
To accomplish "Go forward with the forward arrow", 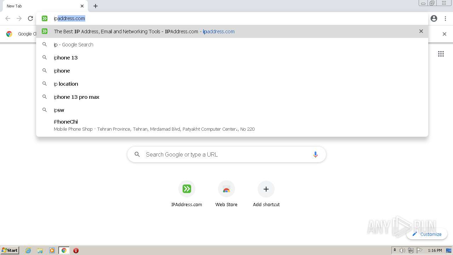I will 19,18.
